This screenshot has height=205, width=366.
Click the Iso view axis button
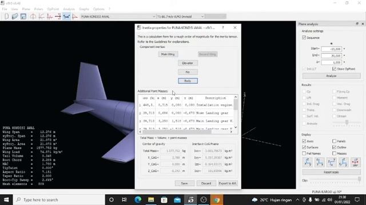343,162
